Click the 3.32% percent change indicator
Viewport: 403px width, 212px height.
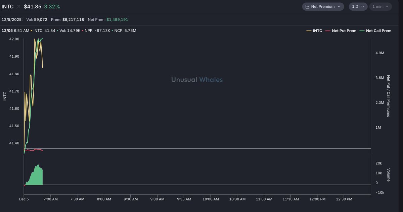(52, 7)
